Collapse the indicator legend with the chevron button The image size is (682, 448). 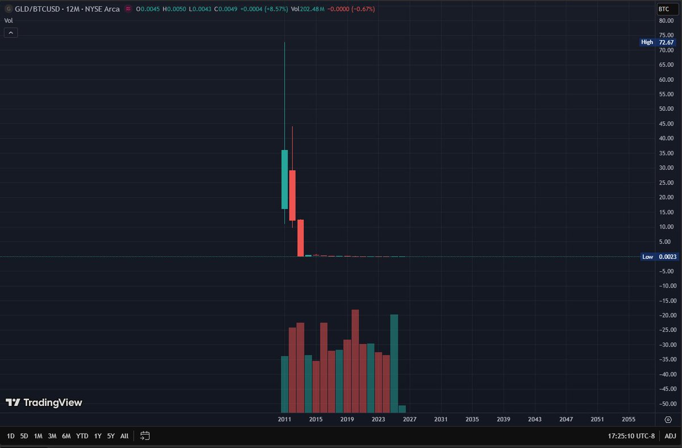click(11, 33)
